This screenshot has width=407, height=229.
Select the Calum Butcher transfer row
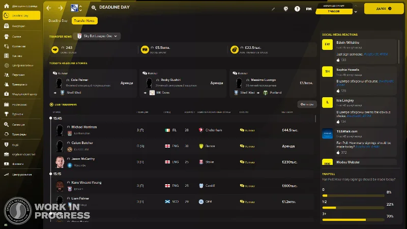[x=183, y=146]
